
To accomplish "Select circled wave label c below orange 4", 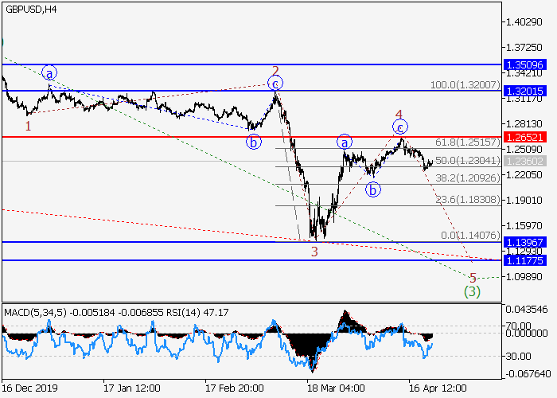I will [400, 127].
